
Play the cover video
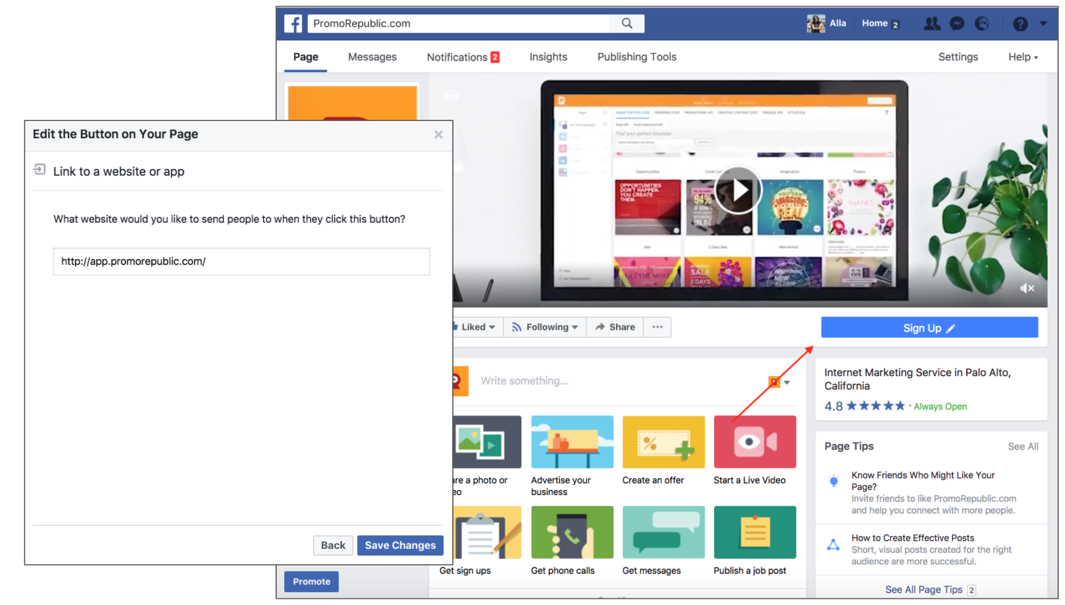[x=738, y=190]
